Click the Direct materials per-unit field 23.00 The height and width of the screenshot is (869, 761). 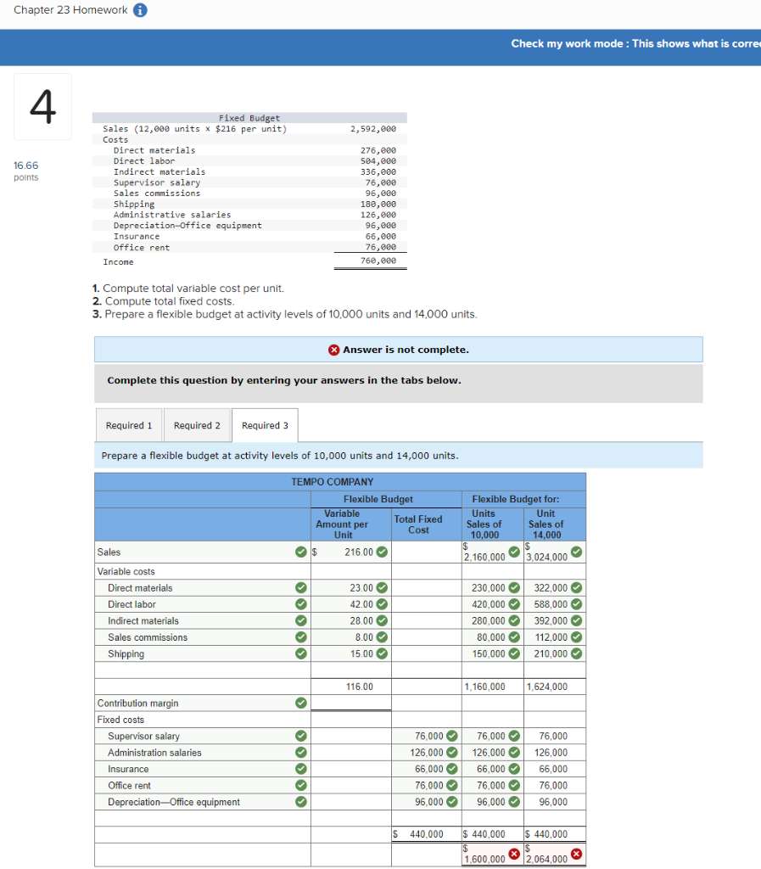(x=351, y=587)
